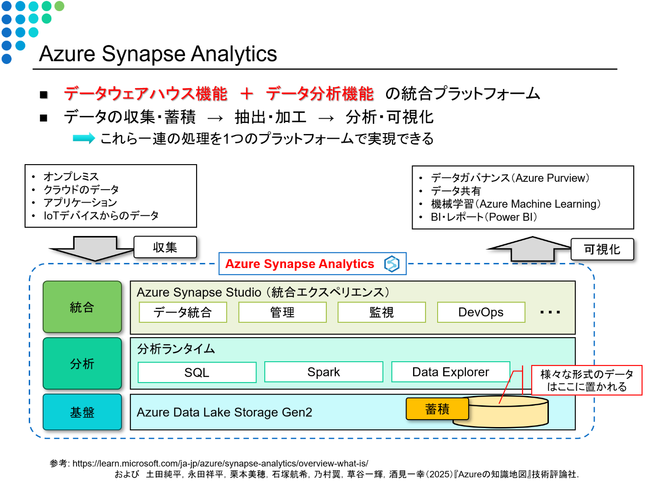Toggle the SQL runtime option

[x=197, y=372]
